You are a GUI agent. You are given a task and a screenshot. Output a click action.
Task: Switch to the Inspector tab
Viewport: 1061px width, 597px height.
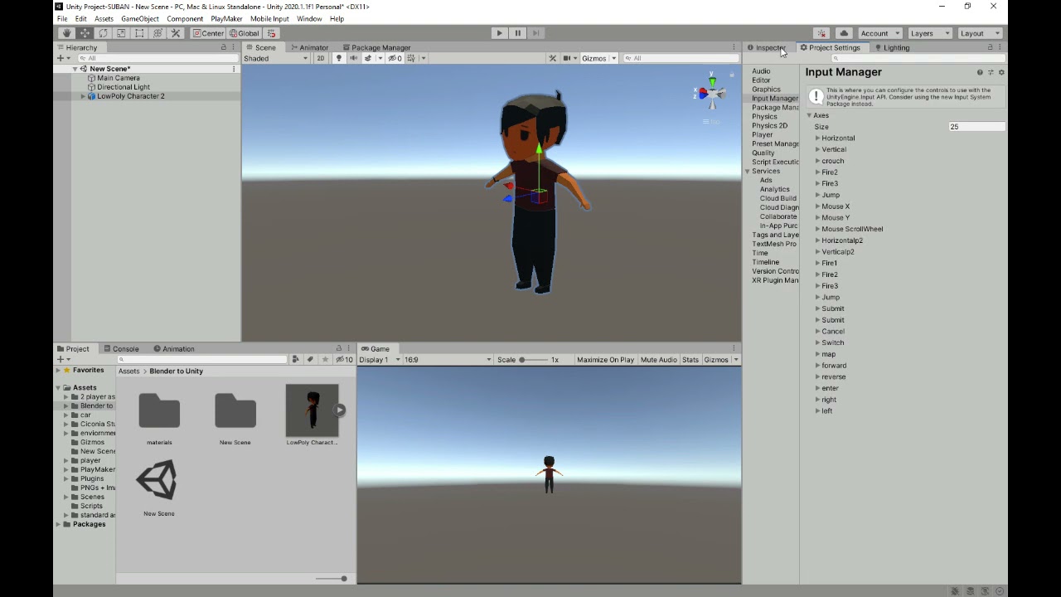[768, 47]
